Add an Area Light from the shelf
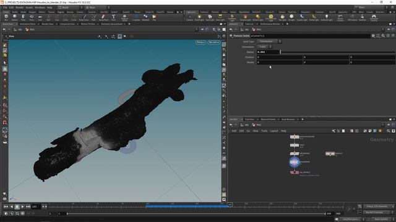The width and height of the screenshot is (396, 222). coord(220,18)
